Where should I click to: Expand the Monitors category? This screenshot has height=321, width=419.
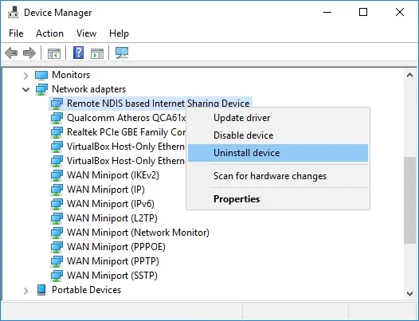point(26,76)
